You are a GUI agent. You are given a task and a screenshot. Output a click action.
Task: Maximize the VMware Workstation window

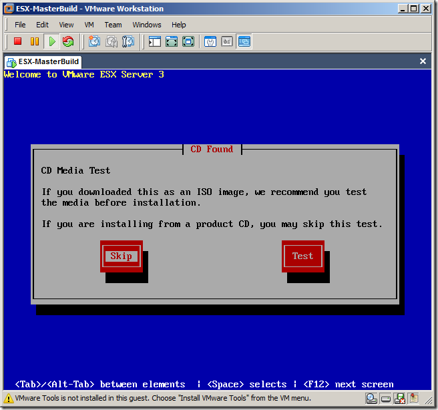pyautogui.click(x=414, y=9)
